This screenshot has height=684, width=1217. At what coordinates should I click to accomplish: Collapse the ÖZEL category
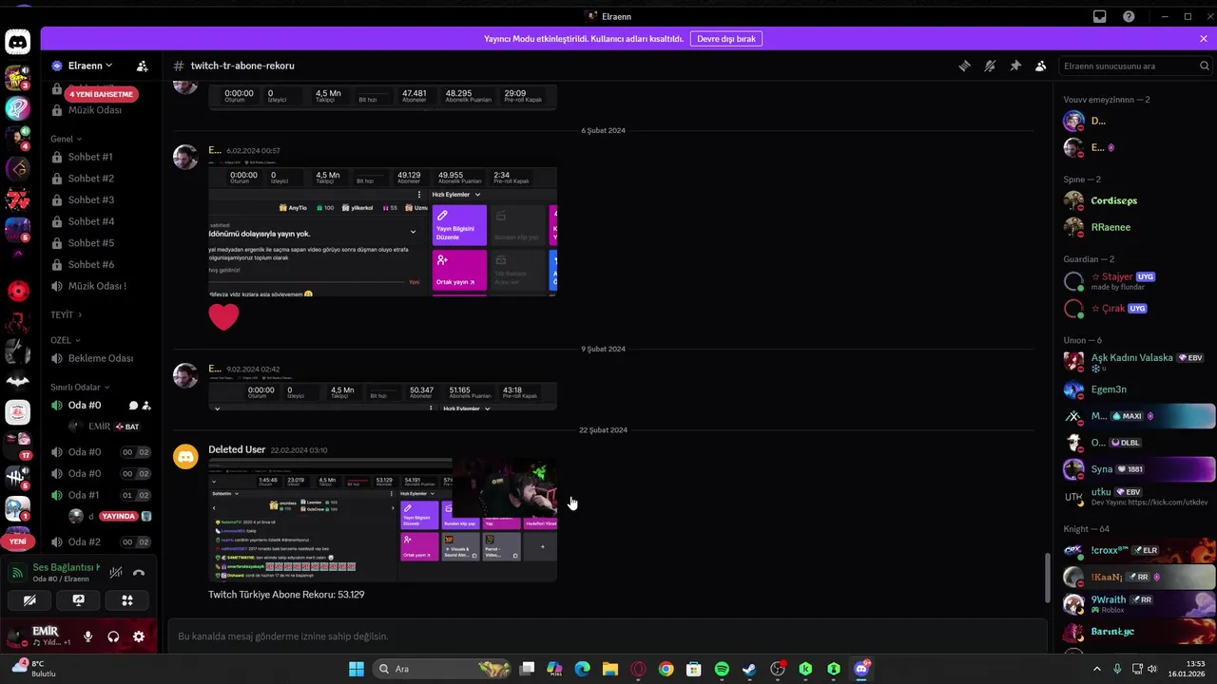pyautogui.click(x=65, y=340)
